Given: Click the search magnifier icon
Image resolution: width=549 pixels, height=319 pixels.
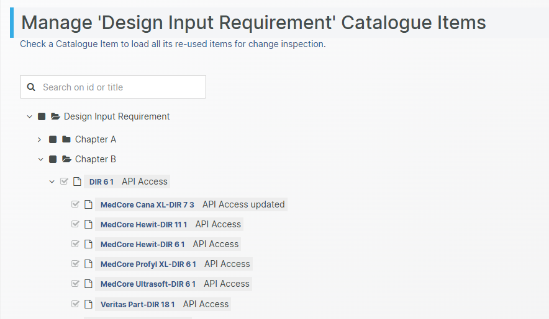Looking at the screenshot, I should point(31,87).
